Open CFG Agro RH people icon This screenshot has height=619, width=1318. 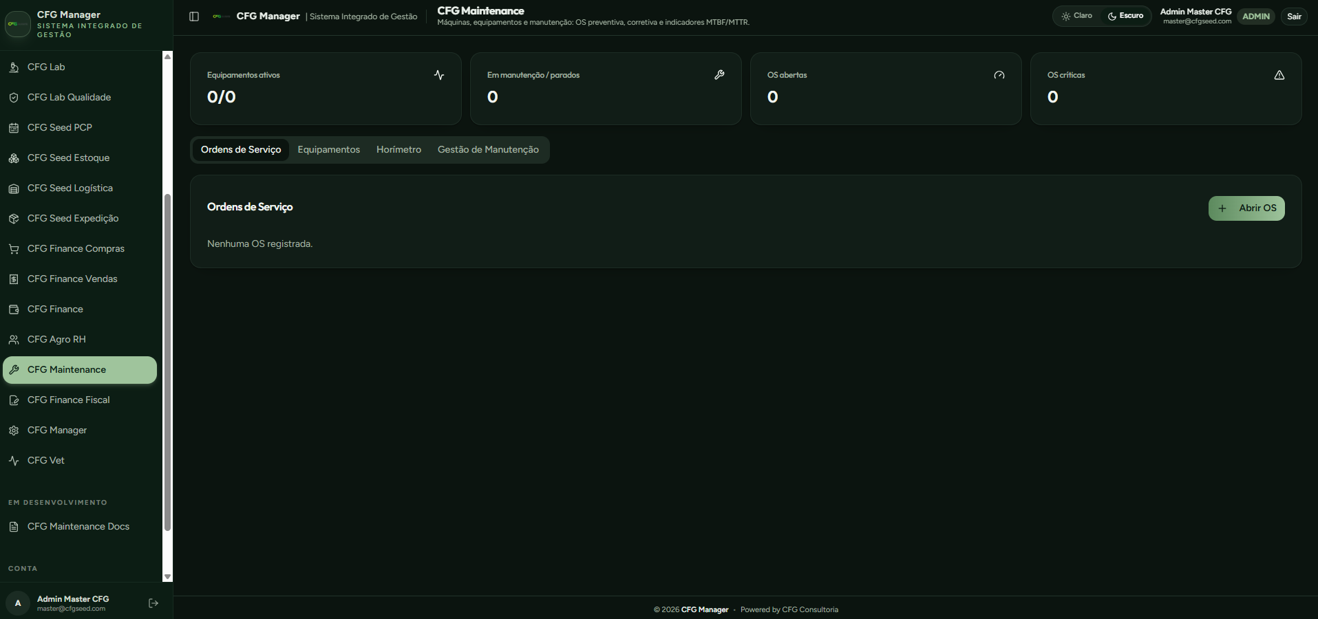pos(14,340)
